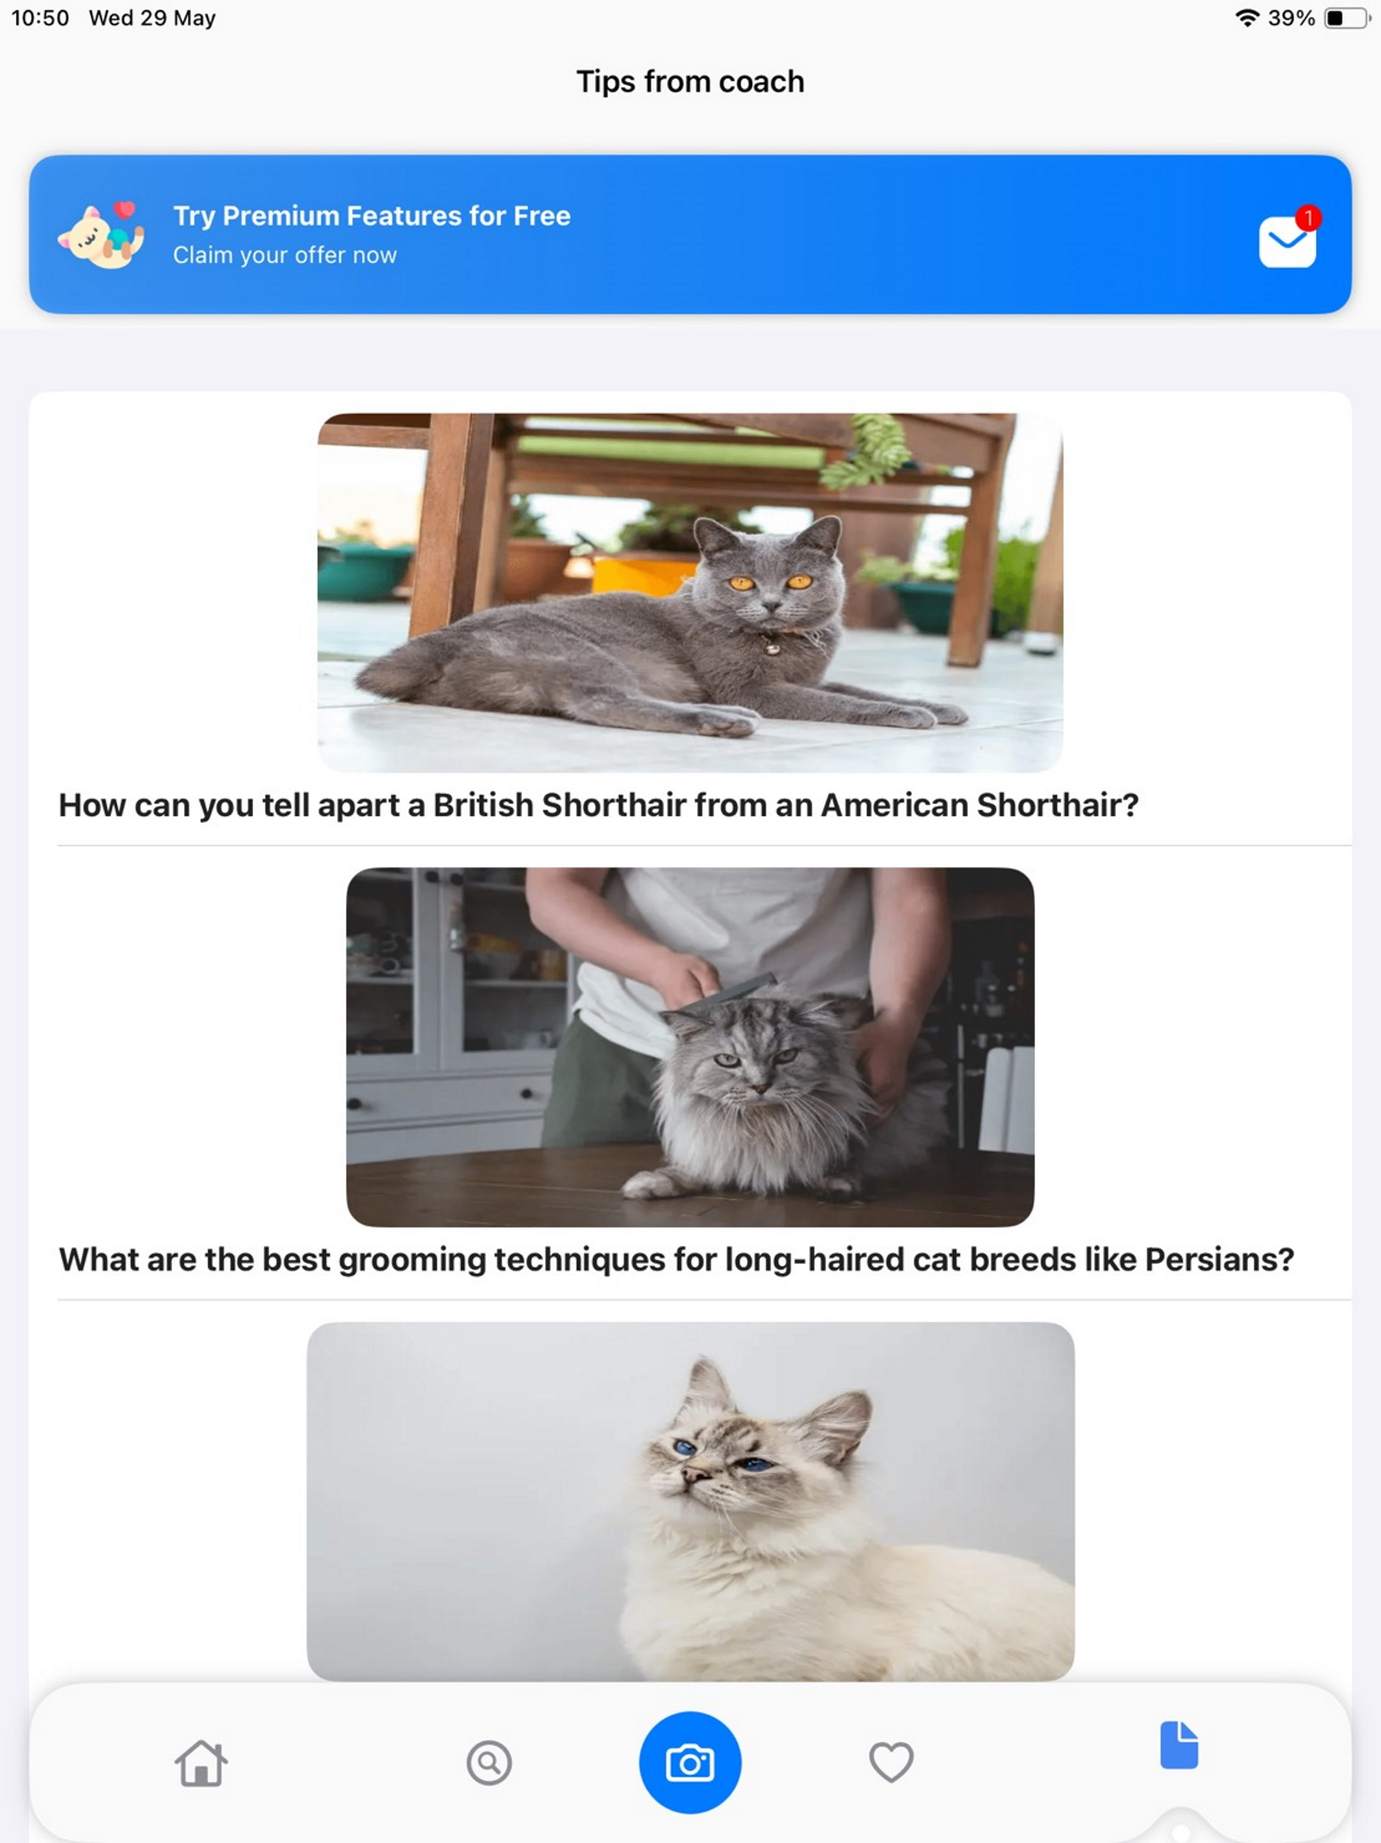Tap the cartoon cat mascot icon
The height and width of the screenshot is (1843, 1381).
tap(100, 235)
